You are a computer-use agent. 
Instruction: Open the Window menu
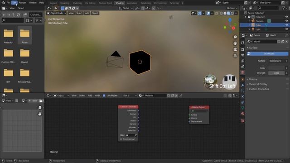(33, 3)
